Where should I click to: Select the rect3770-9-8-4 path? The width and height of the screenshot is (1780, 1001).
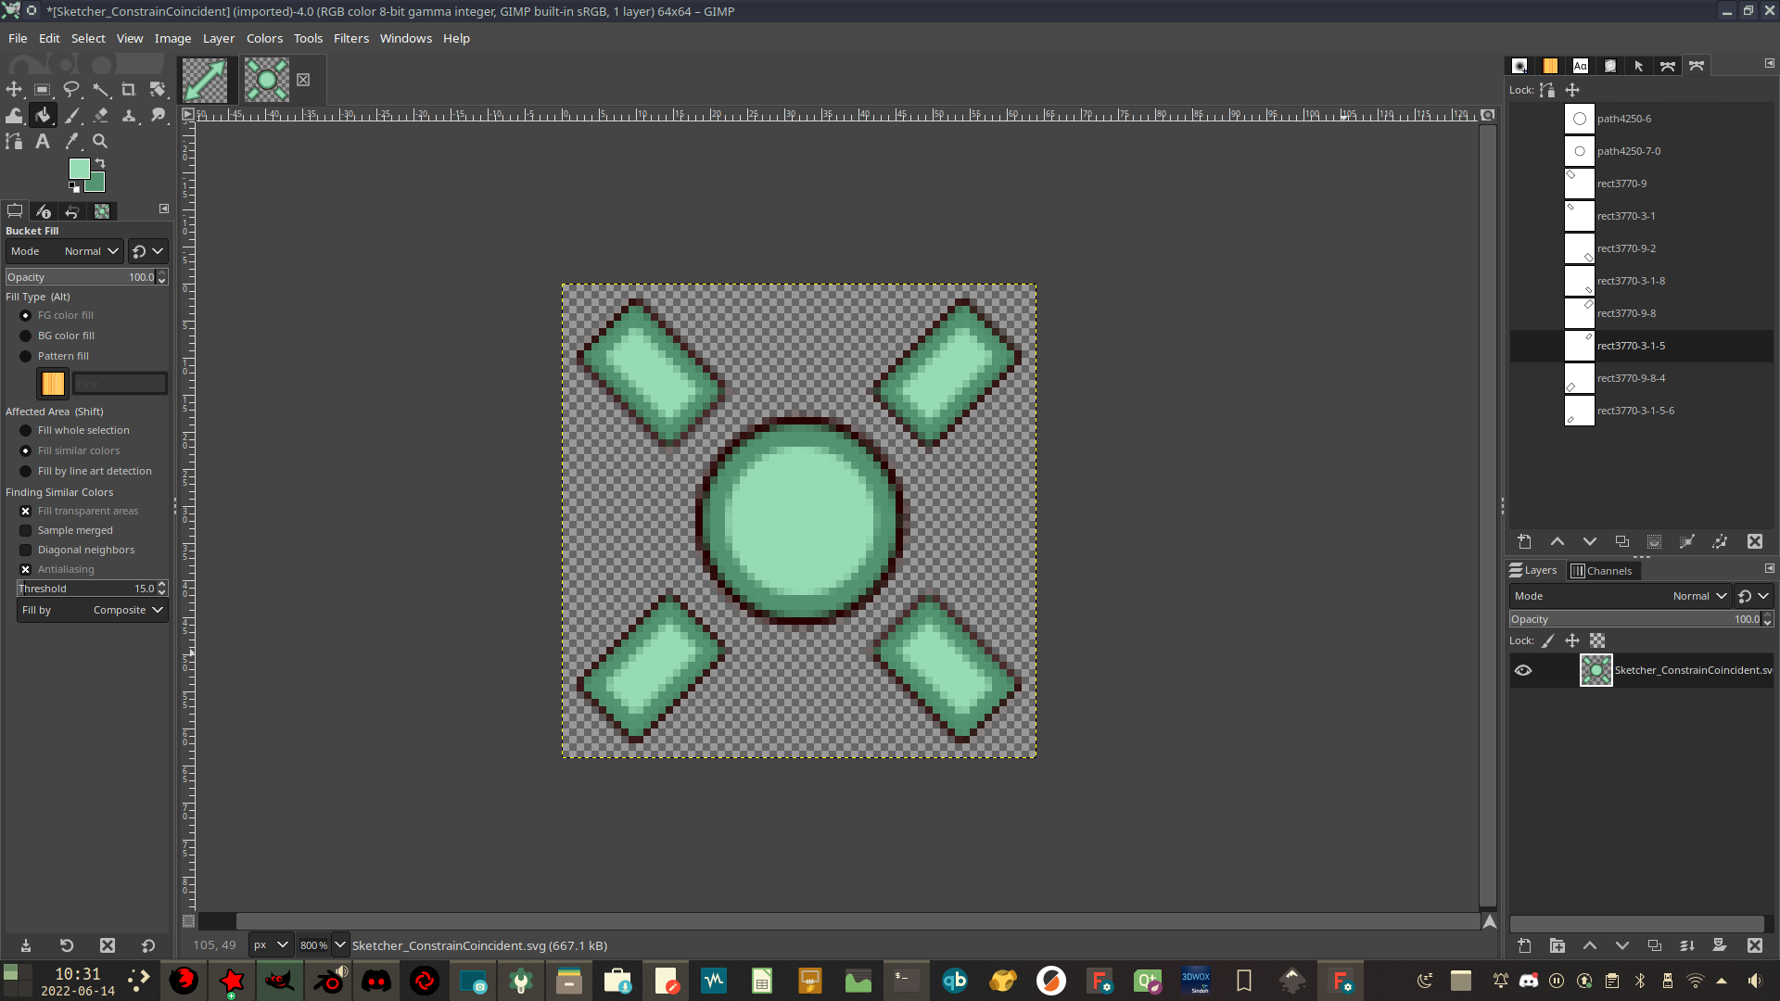tap(1631, 378)
